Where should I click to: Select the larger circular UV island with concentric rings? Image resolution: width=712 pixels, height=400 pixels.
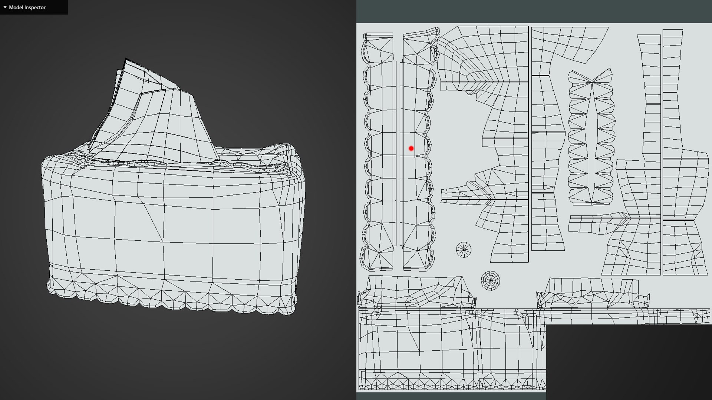click(x=490, y=280)
